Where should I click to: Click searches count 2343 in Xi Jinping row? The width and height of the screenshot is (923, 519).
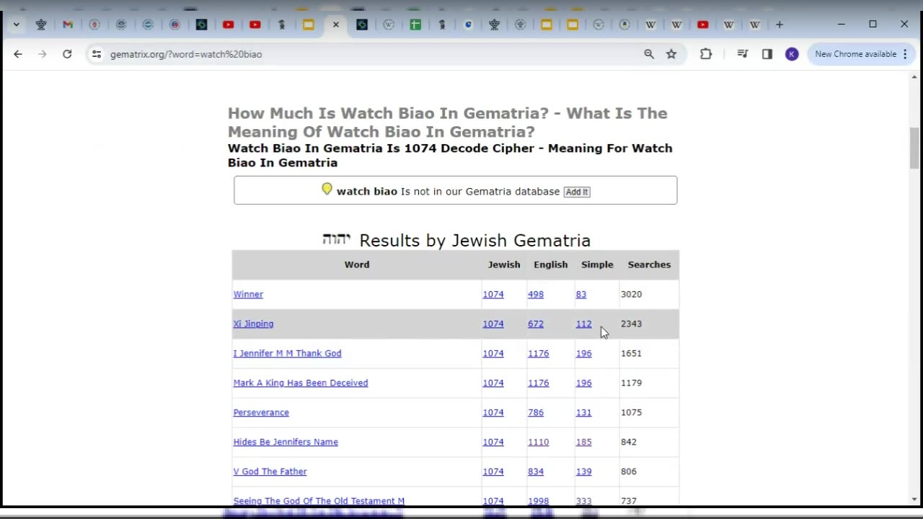631,324
